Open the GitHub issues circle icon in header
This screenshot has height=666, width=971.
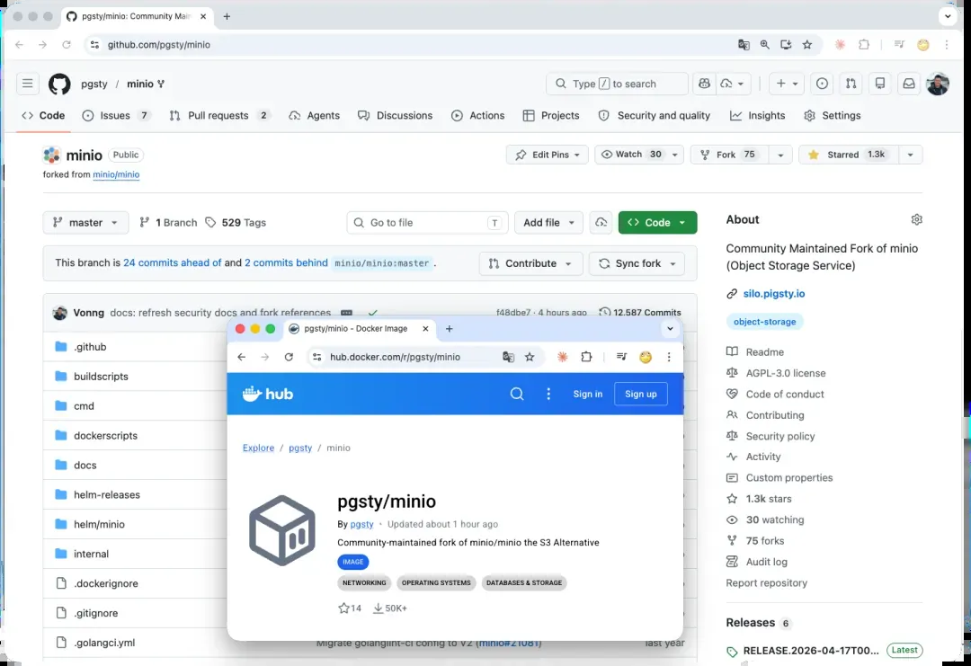click(822, 84)
